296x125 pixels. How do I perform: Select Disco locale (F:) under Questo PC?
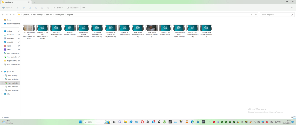[x=13, y=87]
